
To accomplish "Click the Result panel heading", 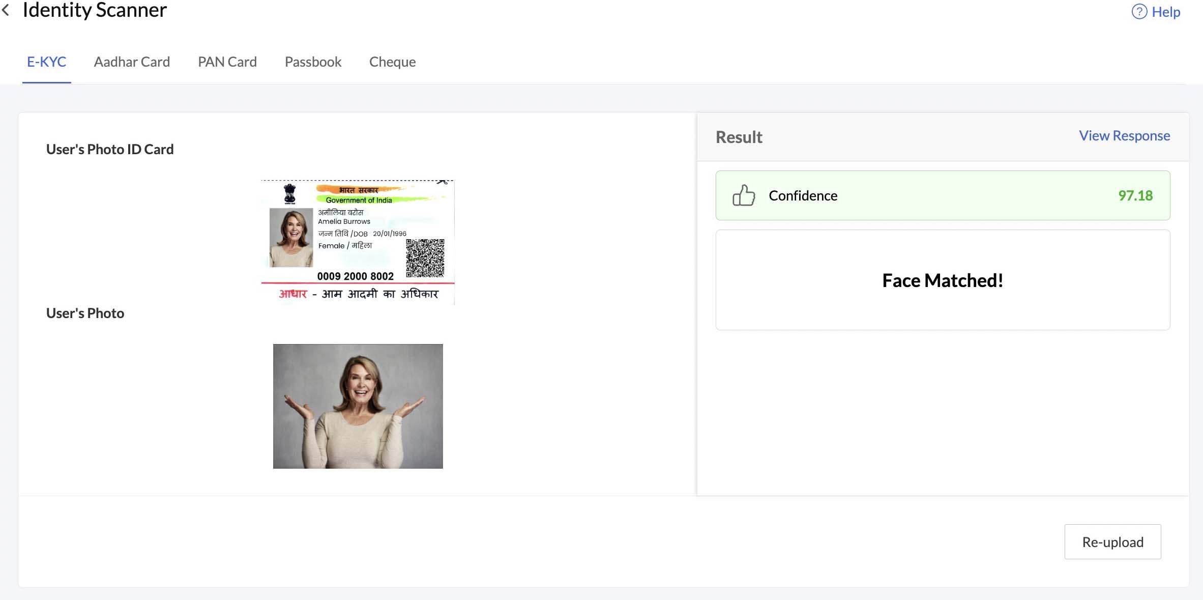I will [x=739, y=137].
